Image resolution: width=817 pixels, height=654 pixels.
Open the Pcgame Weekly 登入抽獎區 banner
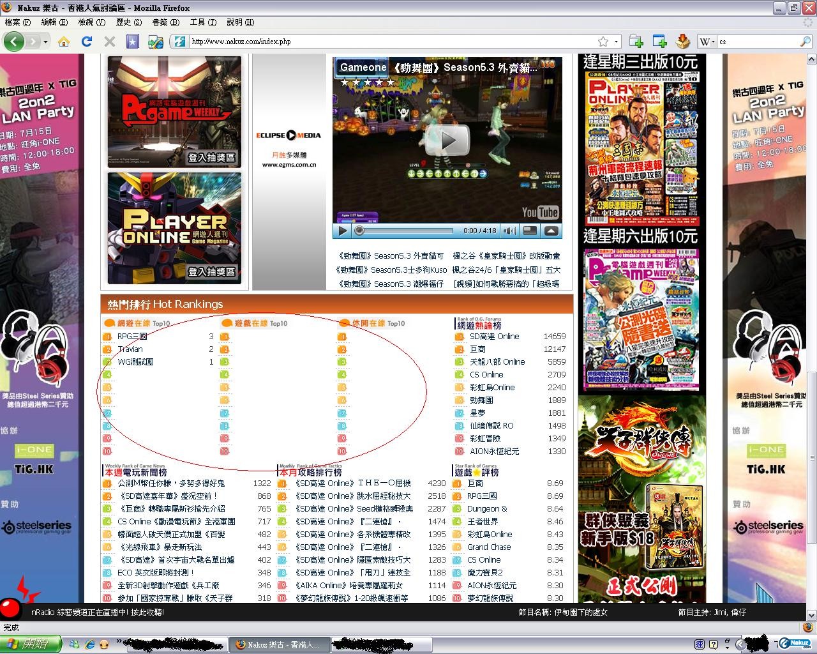tap(174, 112)
